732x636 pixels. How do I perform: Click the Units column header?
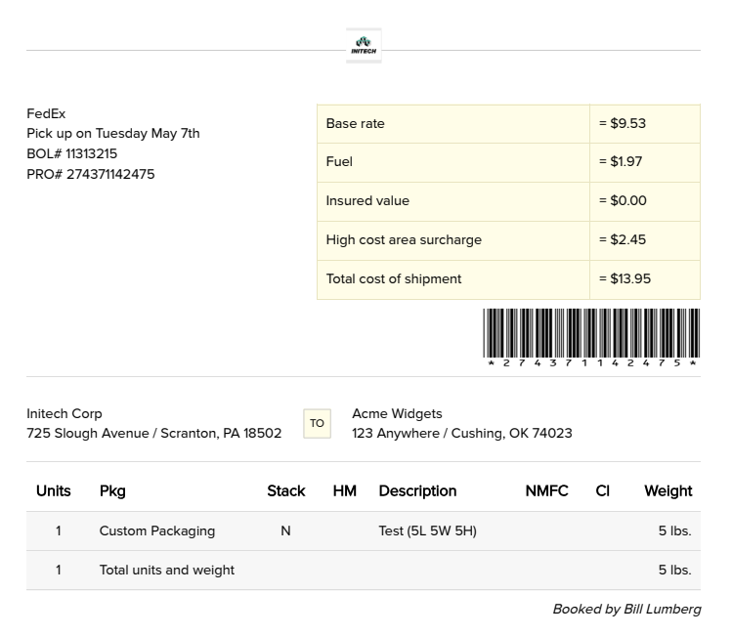pyautogui.click(x=53, y=490)
